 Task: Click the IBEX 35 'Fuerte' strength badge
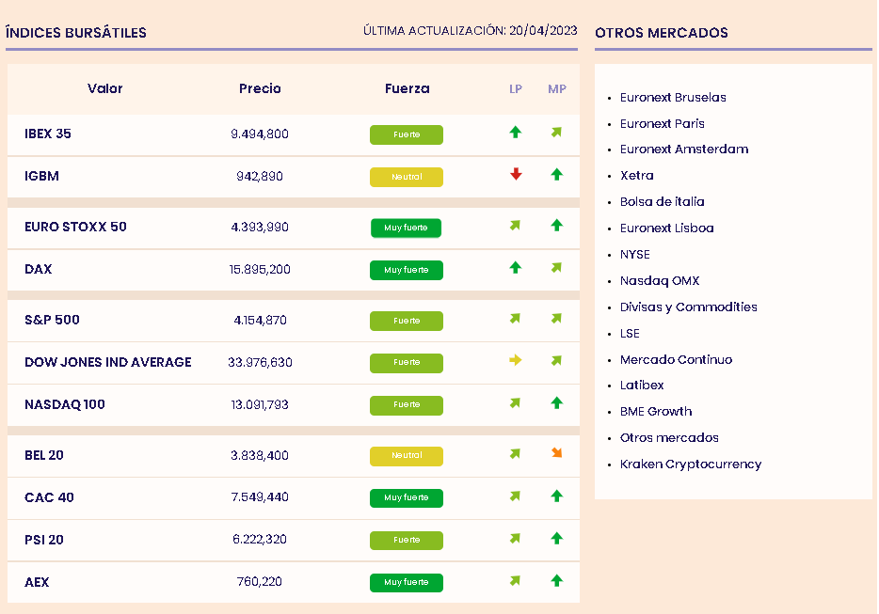pos(406,134)
